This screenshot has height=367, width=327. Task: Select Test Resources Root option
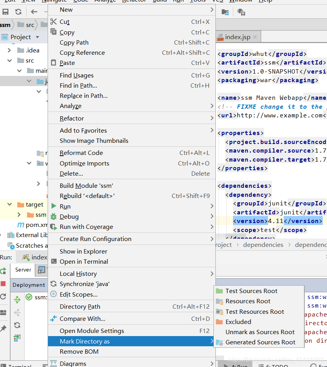tap(259, 311)
